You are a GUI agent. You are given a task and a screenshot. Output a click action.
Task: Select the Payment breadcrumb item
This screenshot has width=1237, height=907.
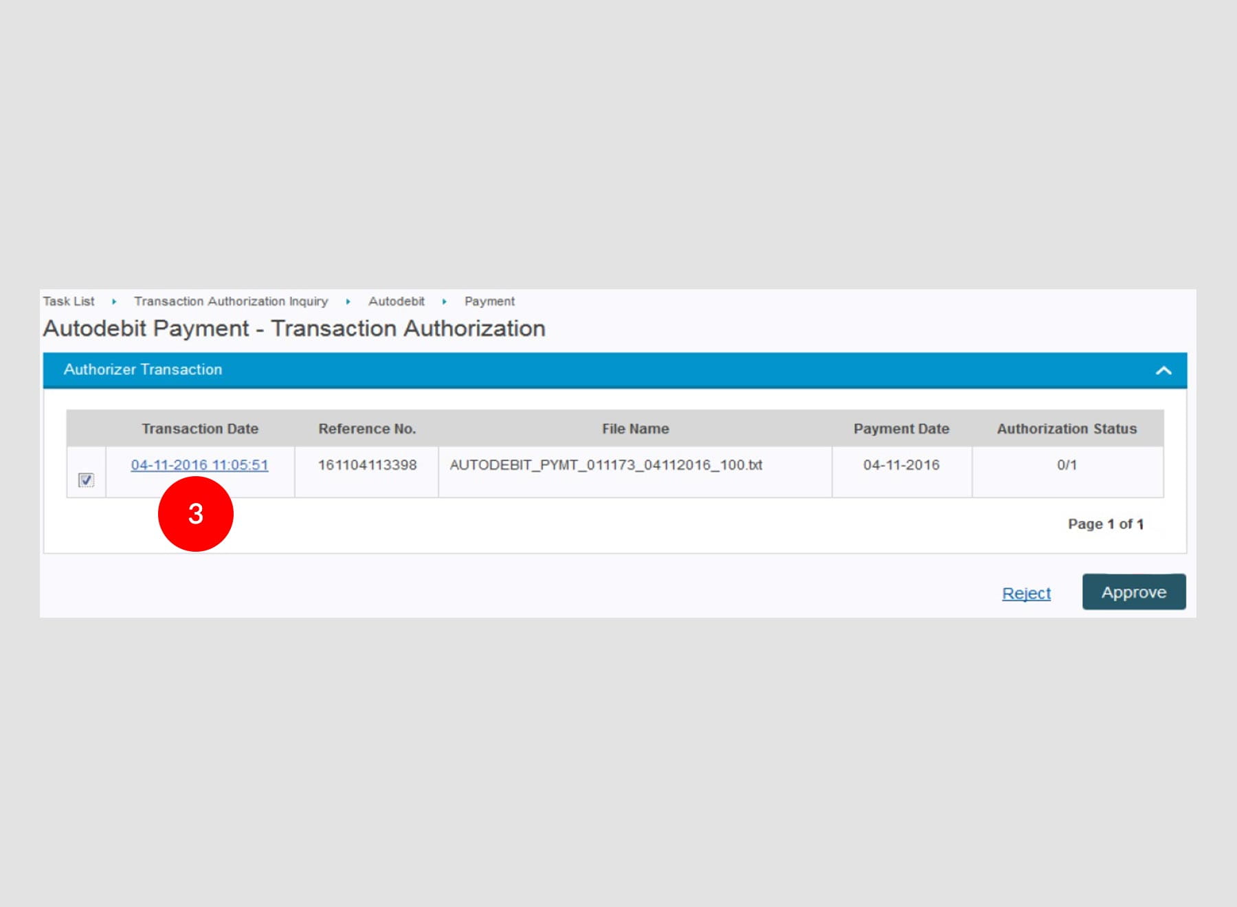489,301
